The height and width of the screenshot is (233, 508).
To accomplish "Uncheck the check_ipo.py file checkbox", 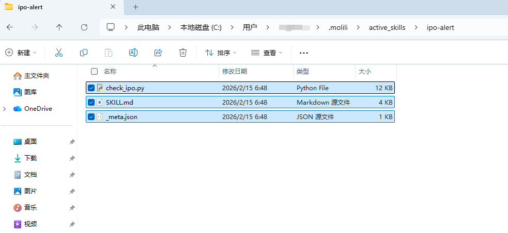I will 91,88.
